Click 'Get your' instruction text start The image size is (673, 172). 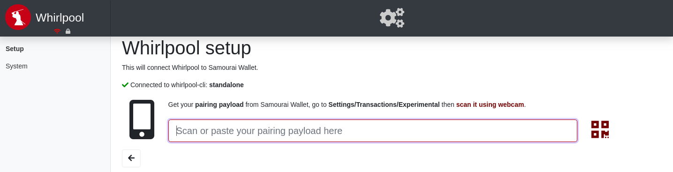click(x=181, y=105)
